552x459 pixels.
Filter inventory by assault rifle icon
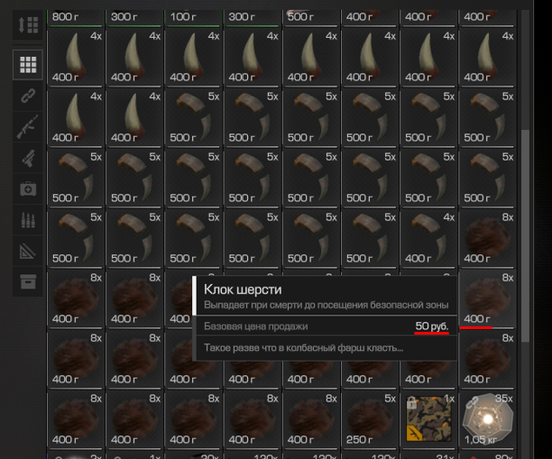pos(28,127)
